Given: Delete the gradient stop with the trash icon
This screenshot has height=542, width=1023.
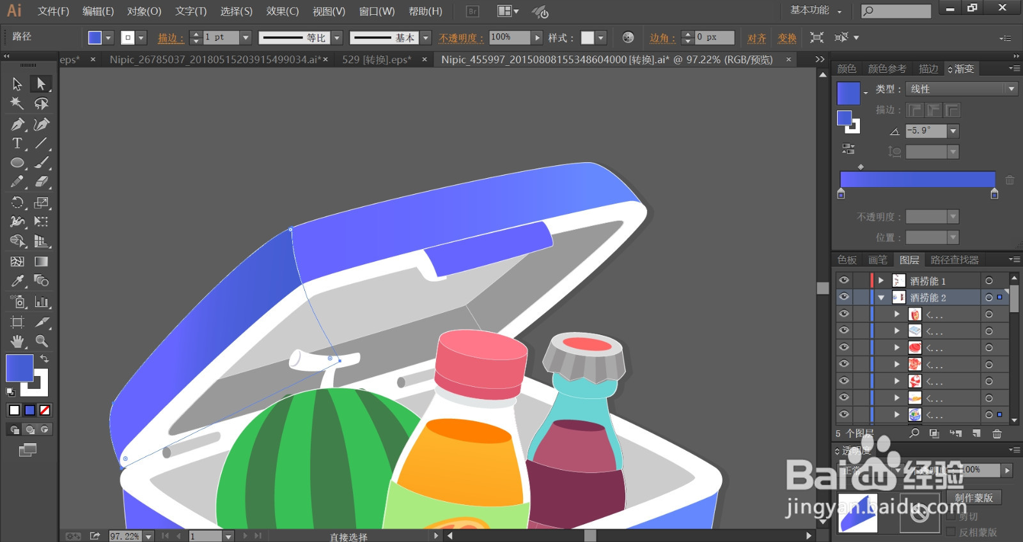Looking at the screenshot, I should click(1010, 180).
